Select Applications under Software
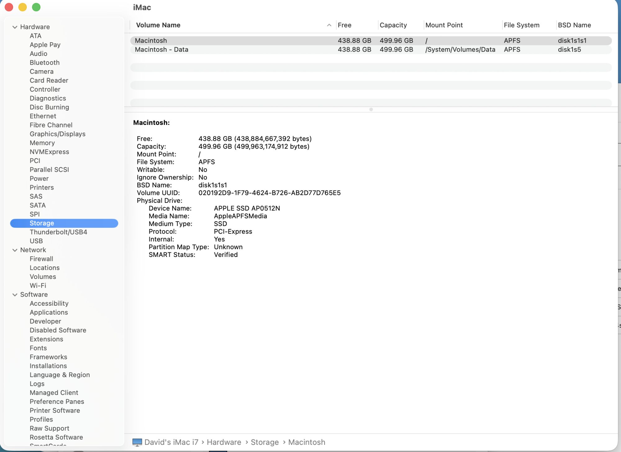This screenshot has width=621, height=452. coord(49,312)
